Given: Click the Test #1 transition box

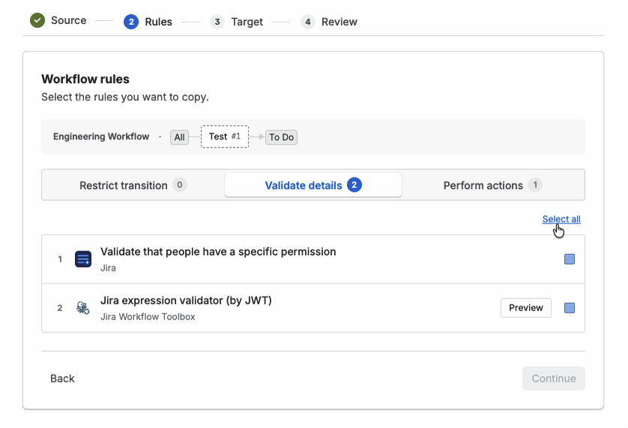Looking at the screenshot, I should (225, 136).
